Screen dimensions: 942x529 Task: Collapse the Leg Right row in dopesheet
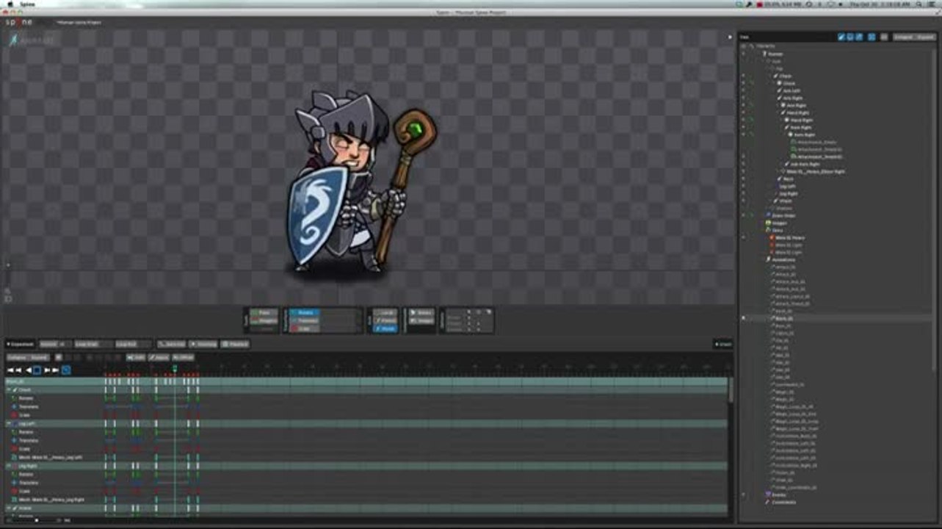click(x=9, y=466)
